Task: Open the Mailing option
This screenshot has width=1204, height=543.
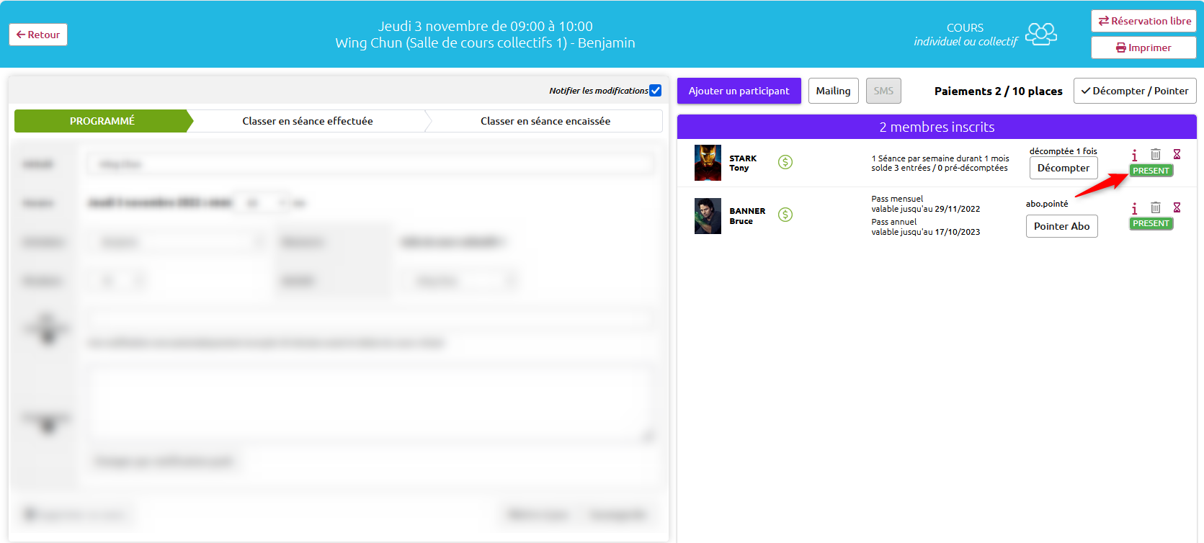Action: tap(833, 91)
